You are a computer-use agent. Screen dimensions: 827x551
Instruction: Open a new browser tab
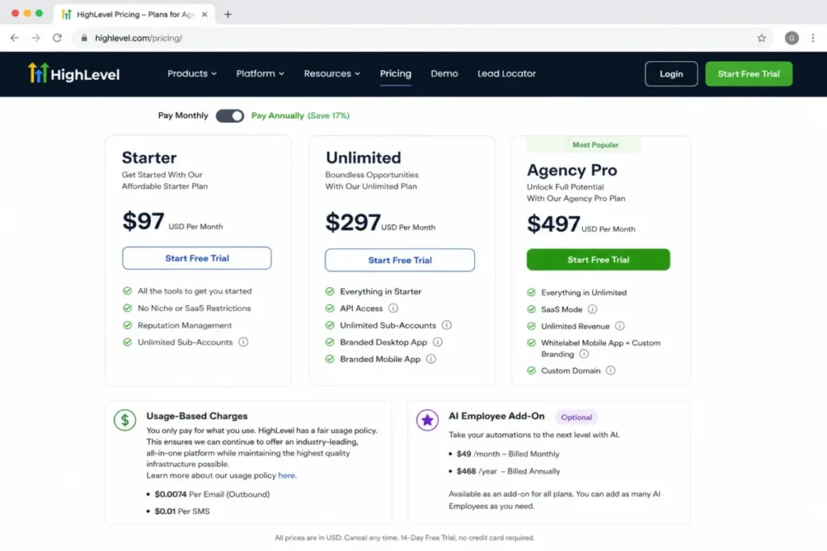(x=228, y=15)
